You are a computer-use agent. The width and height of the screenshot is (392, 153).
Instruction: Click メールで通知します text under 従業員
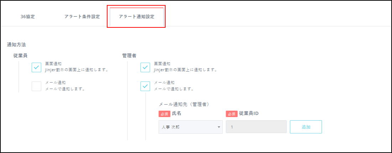(65, 89)
